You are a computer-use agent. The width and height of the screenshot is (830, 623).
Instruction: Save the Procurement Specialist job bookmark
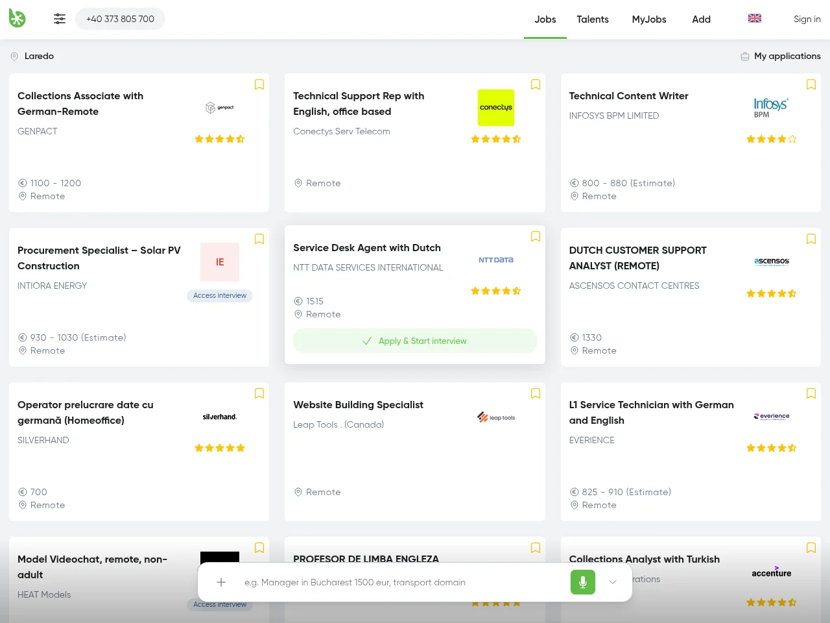click(259, 239)
